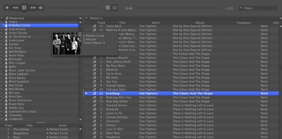Skip to the previous track
The height and width of the screenshot is (139, 282).
point(15,8)
